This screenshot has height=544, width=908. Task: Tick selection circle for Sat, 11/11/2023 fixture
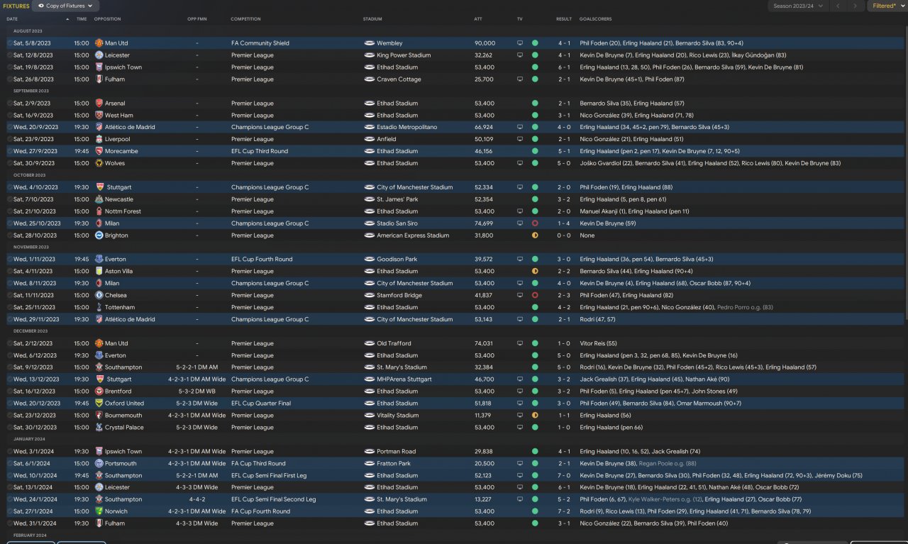pyautogui.click(x=10, y=296)
